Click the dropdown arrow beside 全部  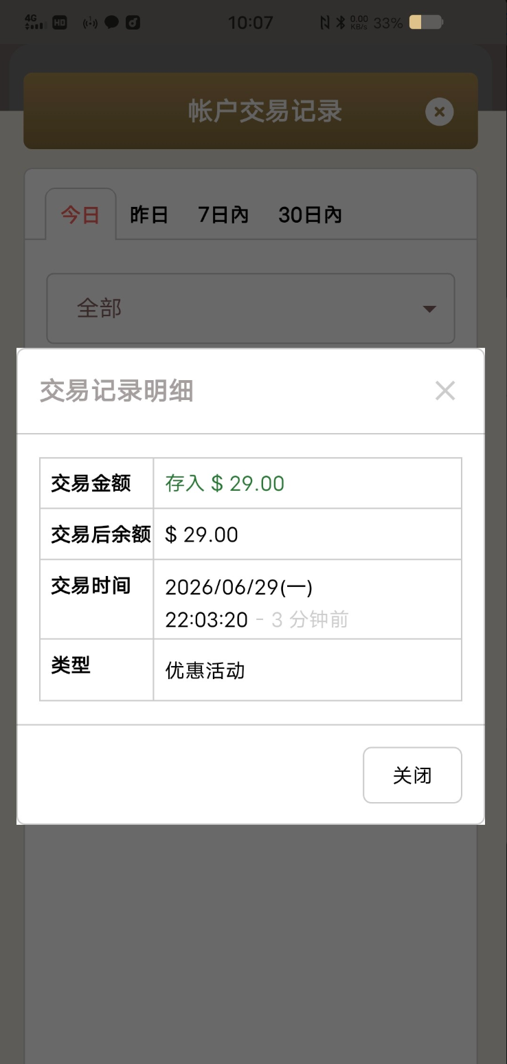429,309
